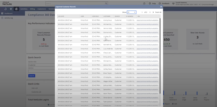
Task: Sort by the User Role column header
Action: click(95, 16)
